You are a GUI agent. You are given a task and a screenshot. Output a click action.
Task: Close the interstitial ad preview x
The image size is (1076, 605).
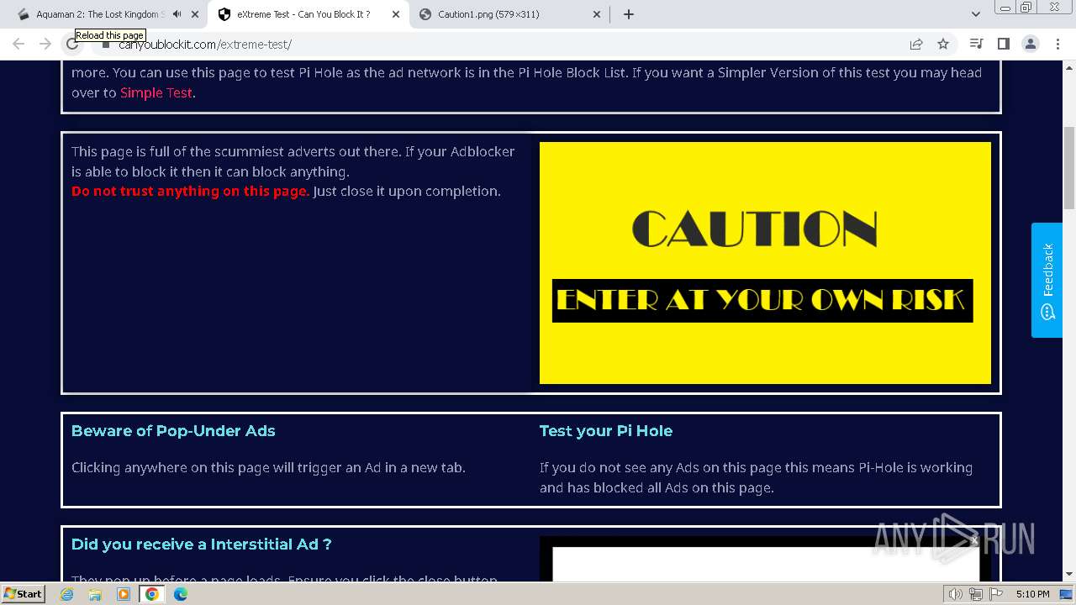(x=974, y=540)
